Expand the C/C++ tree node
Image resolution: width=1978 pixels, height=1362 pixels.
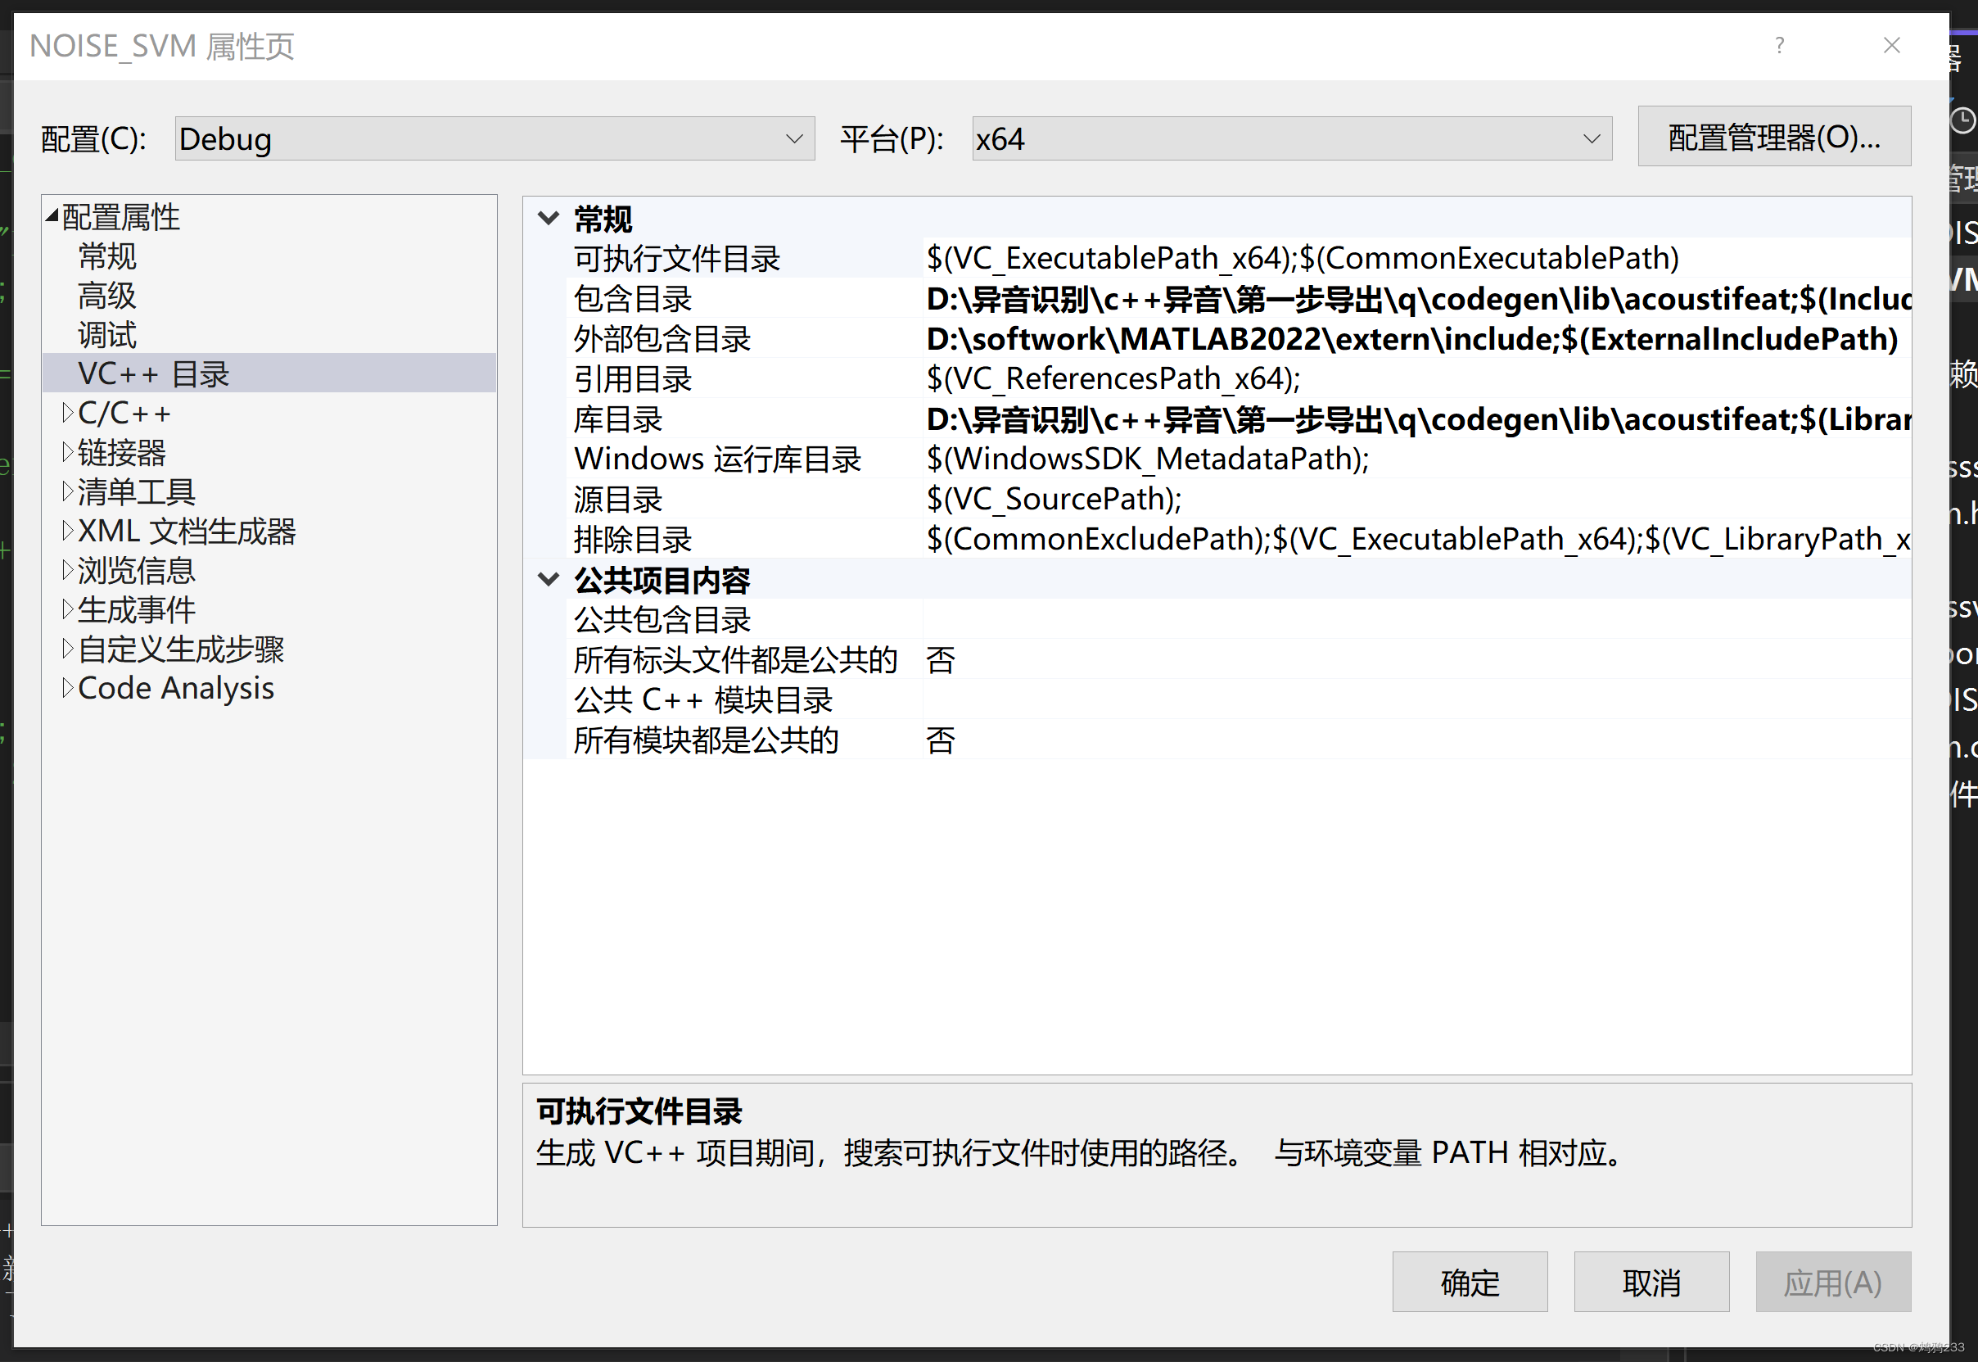[67, 413]
